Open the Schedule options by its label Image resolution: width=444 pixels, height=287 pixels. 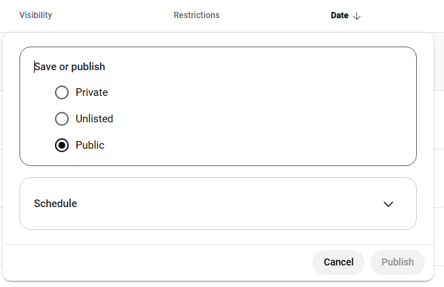point(56,204)
